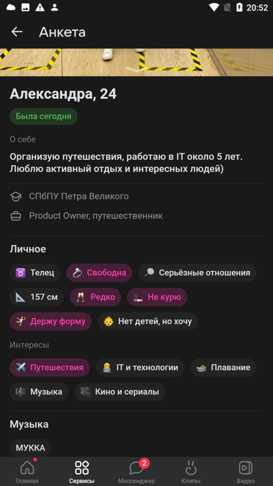Tap the graduation cap icon beside СПбПУ
The image size is (273, 486).
tap(16, 196)
